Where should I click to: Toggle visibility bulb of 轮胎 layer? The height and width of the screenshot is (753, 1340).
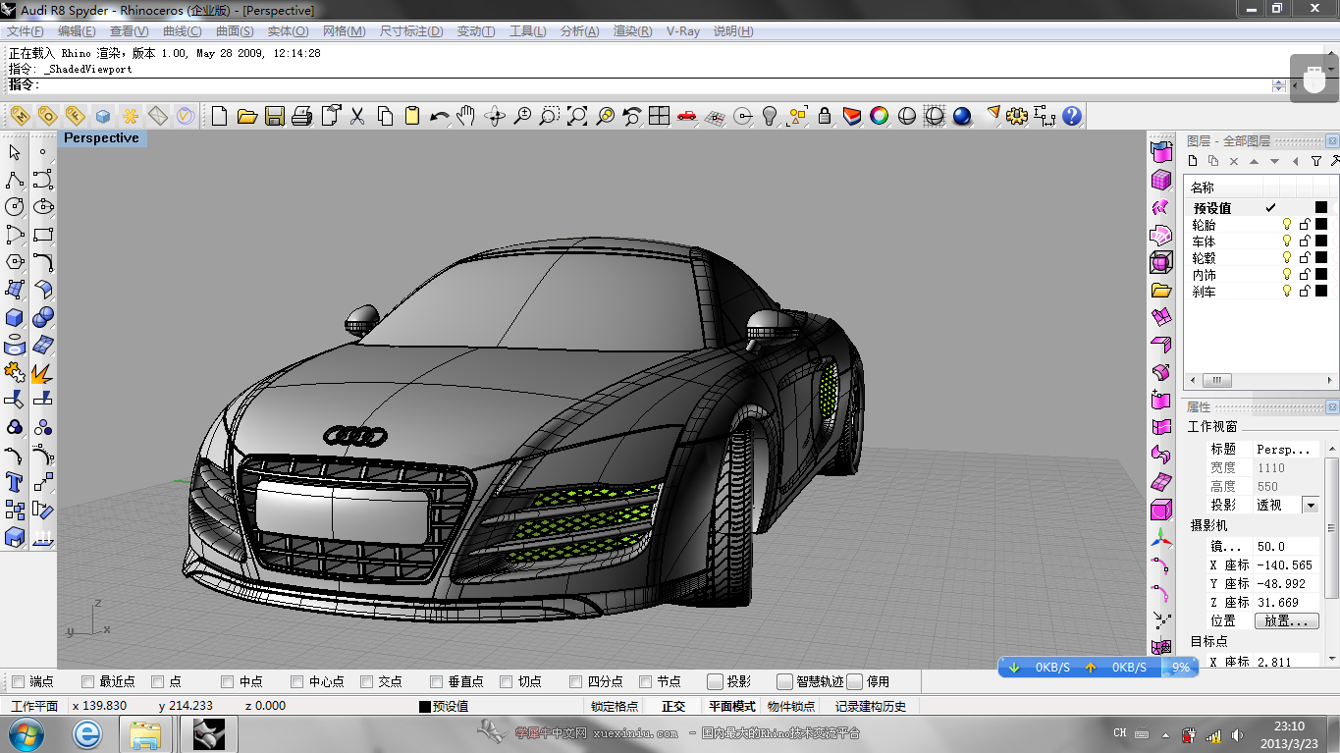pyautogui.click(x=1287, y=225)
